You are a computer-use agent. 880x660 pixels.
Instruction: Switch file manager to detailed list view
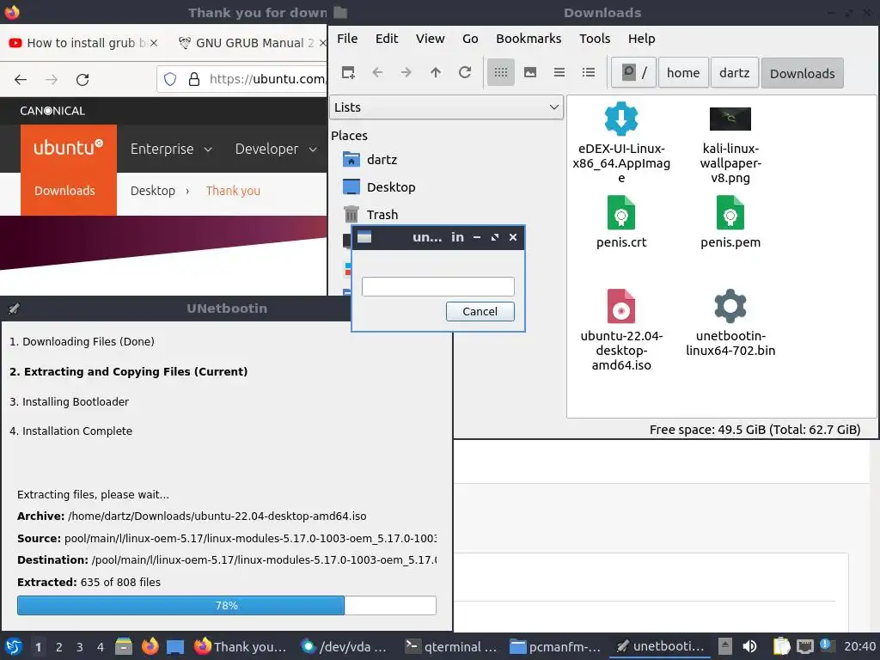click(x=588, y=72)
